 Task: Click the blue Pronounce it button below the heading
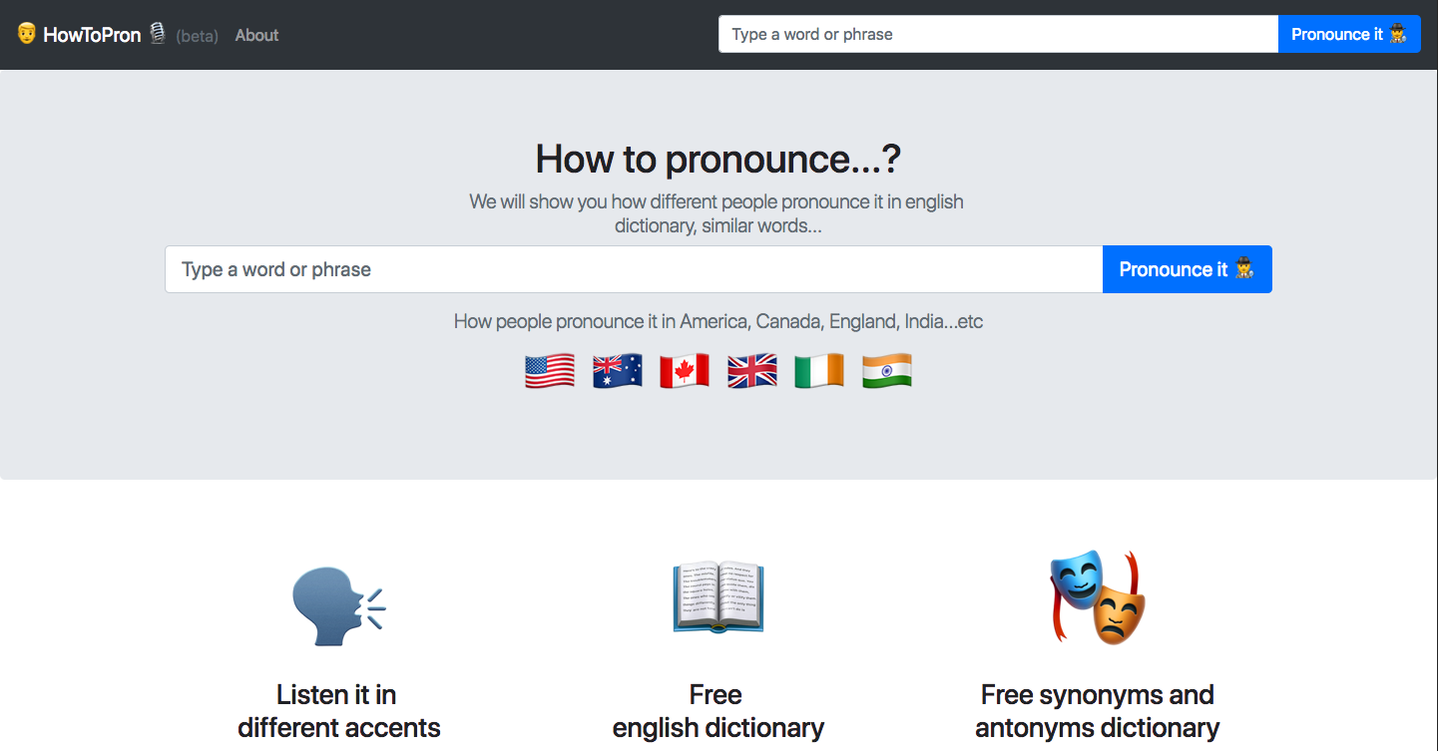coord(1187,268)
